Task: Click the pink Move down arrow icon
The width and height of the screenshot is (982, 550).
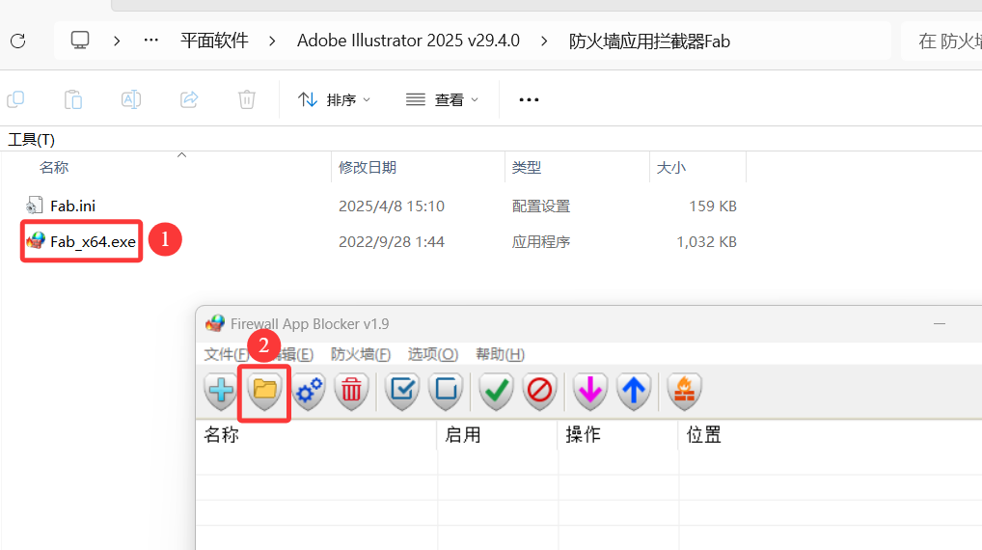Action: pos(590,391)
